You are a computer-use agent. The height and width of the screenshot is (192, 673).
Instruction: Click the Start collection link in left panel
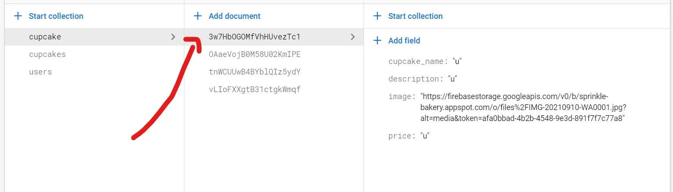tap(56, 16)
